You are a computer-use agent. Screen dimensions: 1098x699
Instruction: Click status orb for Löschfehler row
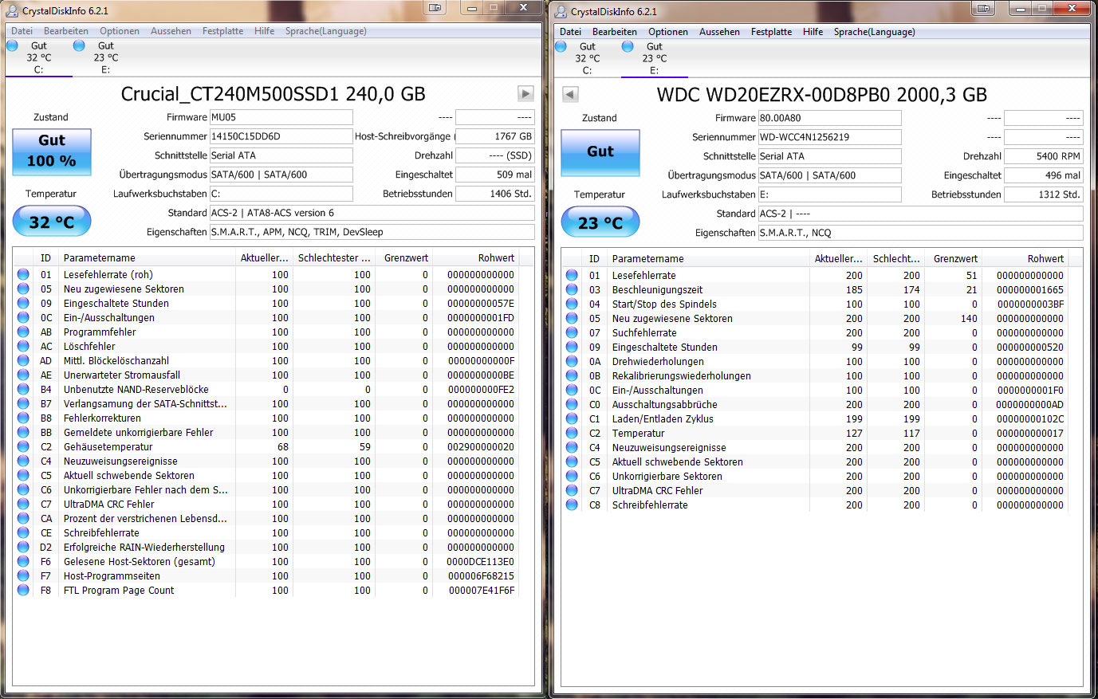click(23, 346)
